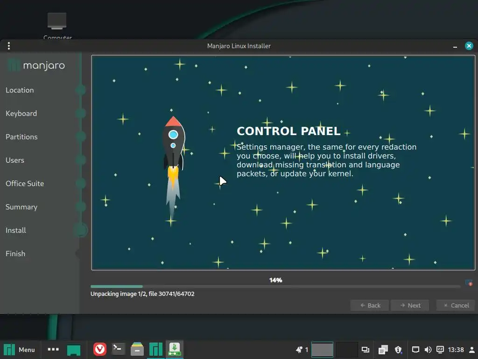Open the user account icon in tray
The image size is (478, 359).
click(x=472, y=350)
